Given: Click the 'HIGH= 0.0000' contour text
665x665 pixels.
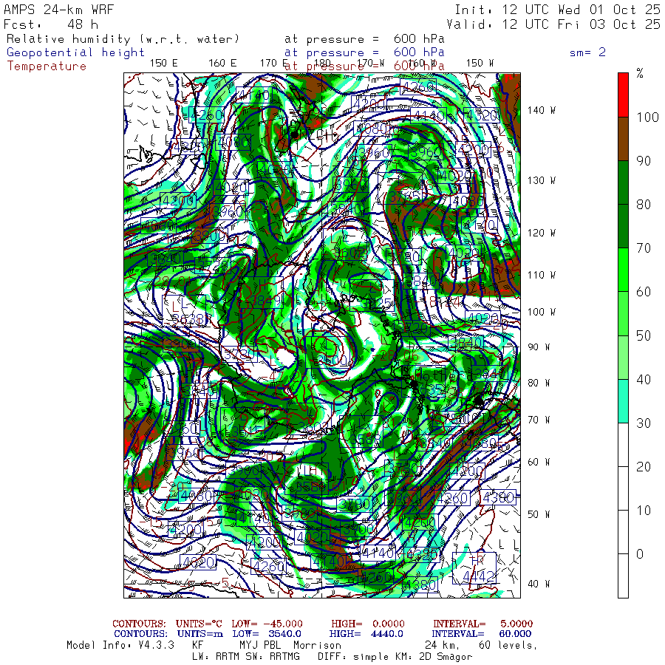Looking at the screenshot, I should pos(368,624).
